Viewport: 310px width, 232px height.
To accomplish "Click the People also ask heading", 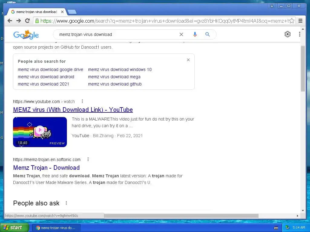I will [x=36, y=203].
